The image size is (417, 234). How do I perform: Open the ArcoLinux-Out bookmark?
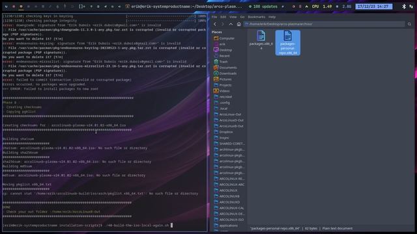point(229,114)
